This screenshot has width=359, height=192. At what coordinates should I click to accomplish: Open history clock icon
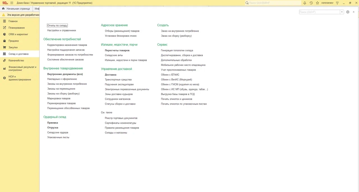[x=311, y=3]
